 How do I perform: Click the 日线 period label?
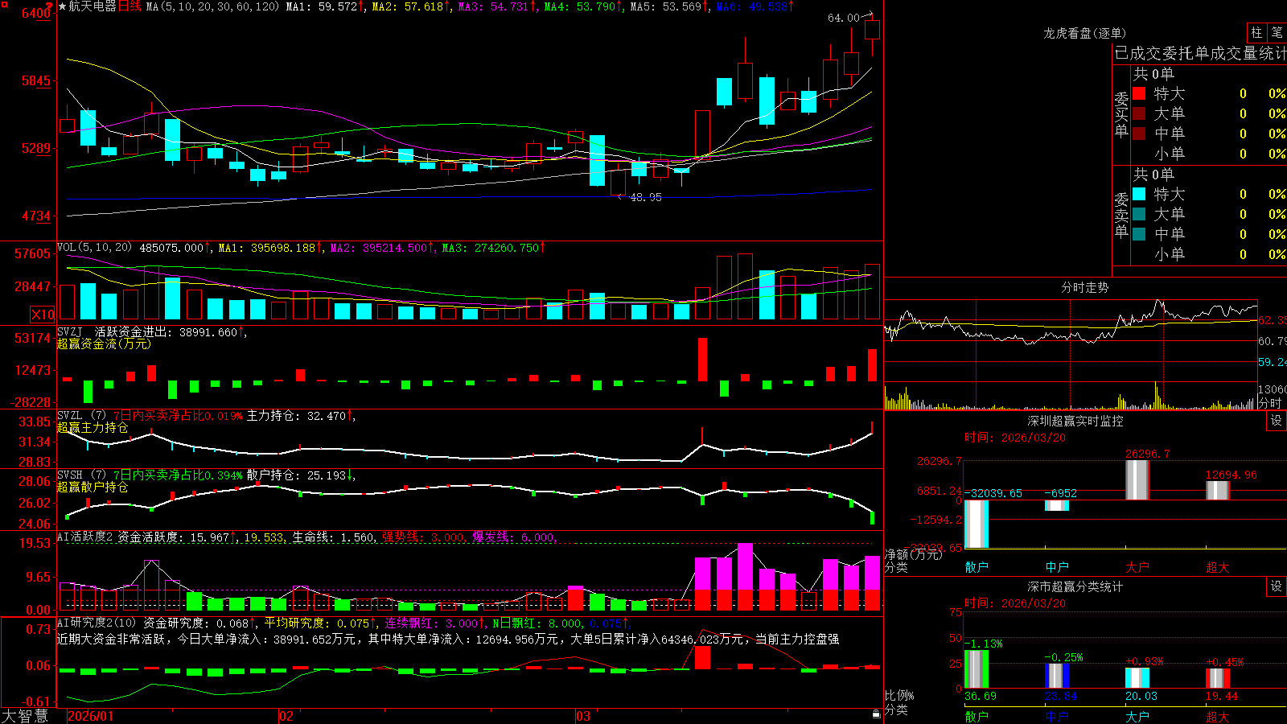click(130, 6)
